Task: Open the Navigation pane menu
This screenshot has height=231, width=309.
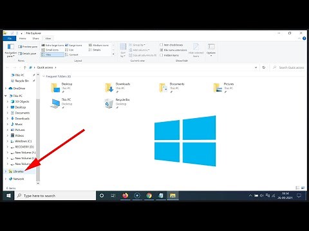Action: 10,50
